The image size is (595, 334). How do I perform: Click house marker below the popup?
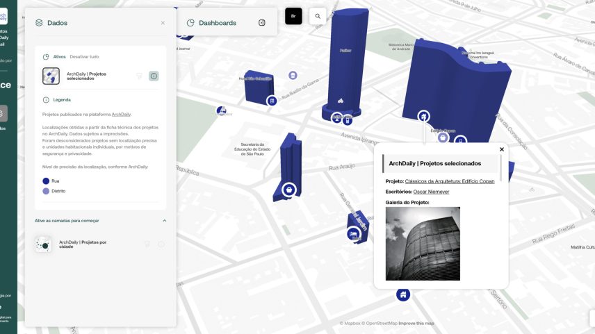point(403,294)
